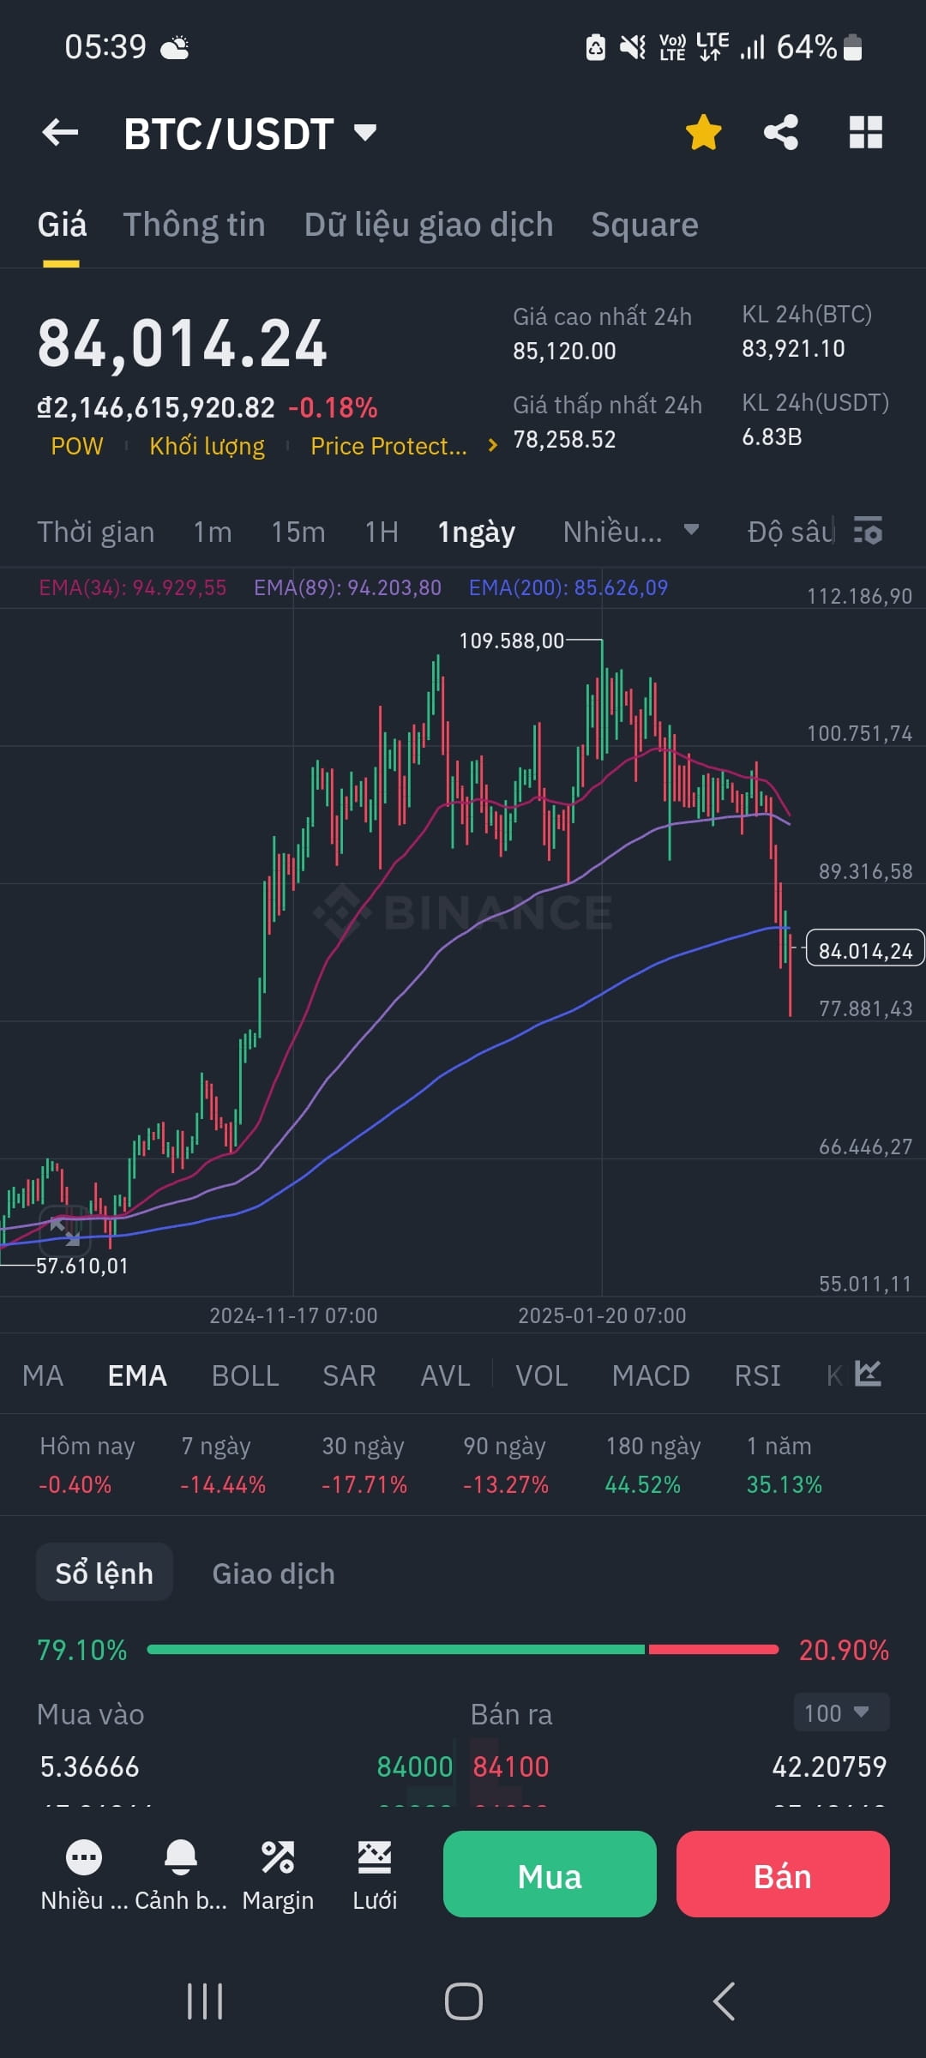
Task: Open the indicator chart icon
Action: 868,1373
